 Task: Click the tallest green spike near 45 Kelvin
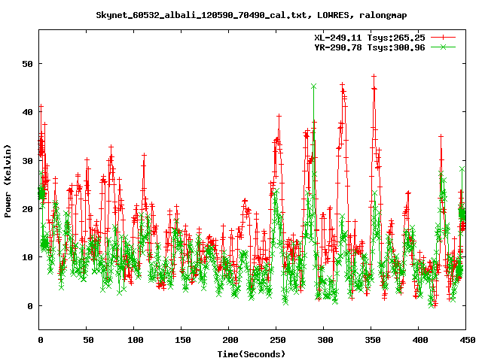[x=313, y=86]
